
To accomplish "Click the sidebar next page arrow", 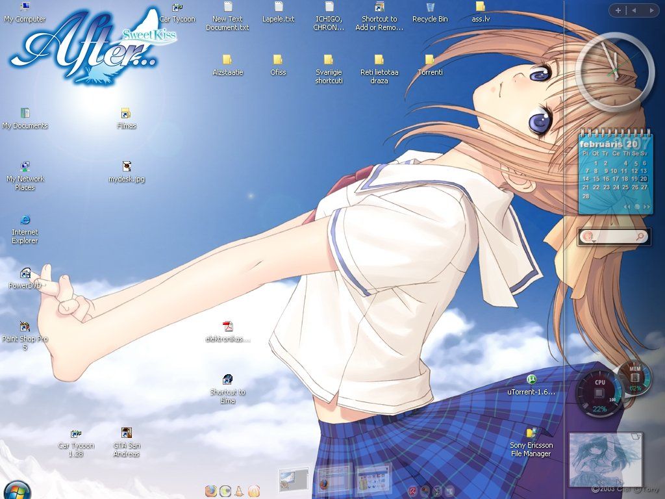I will (651, 10).
